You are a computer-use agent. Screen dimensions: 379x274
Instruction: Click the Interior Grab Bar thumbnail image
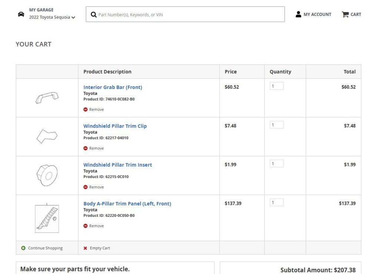point(47,98)
